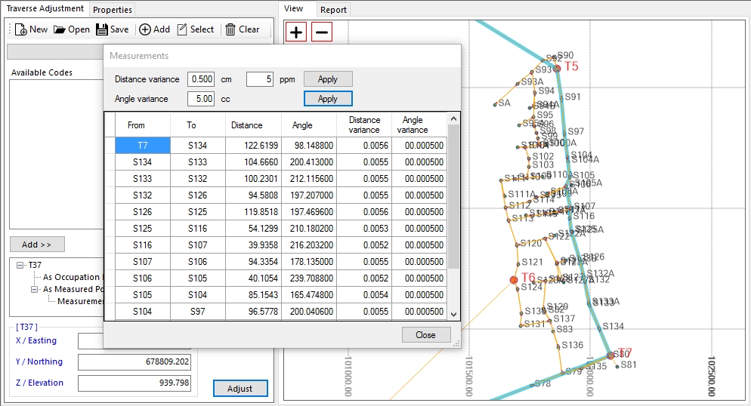
Task: Apply the distance variance settings
Action: point(328,79)
